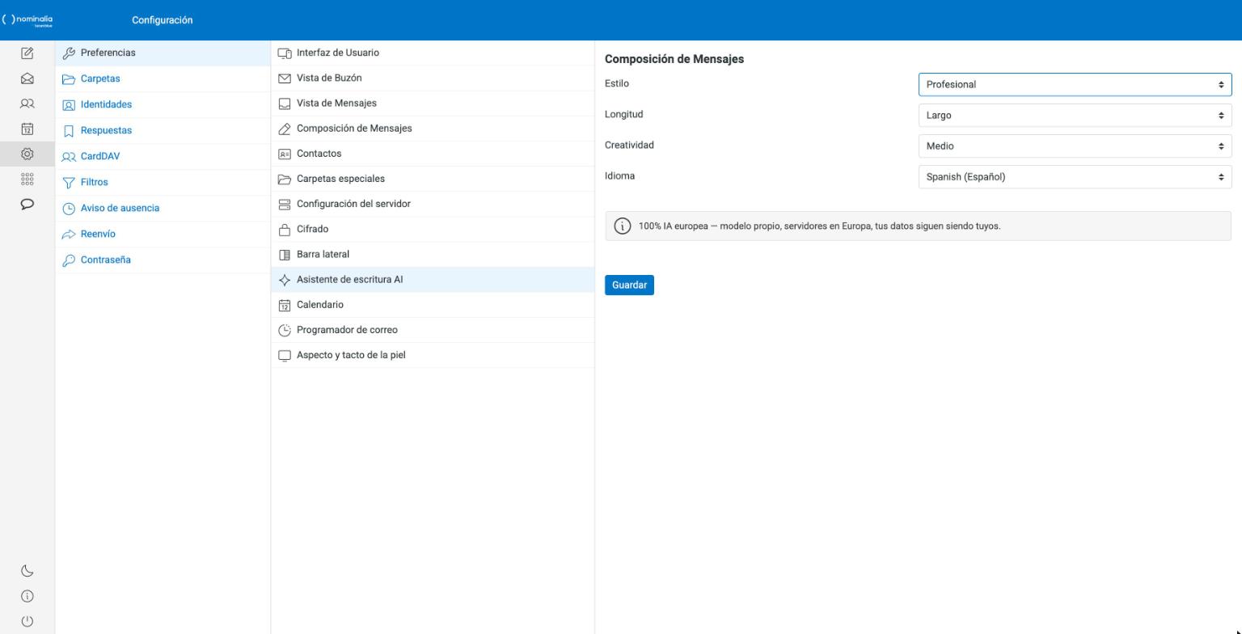Image resolution: width=1242 pixels, height=634 pixels.
Task: Save settings with the Guardar button
Action: [x=629, y=285]
